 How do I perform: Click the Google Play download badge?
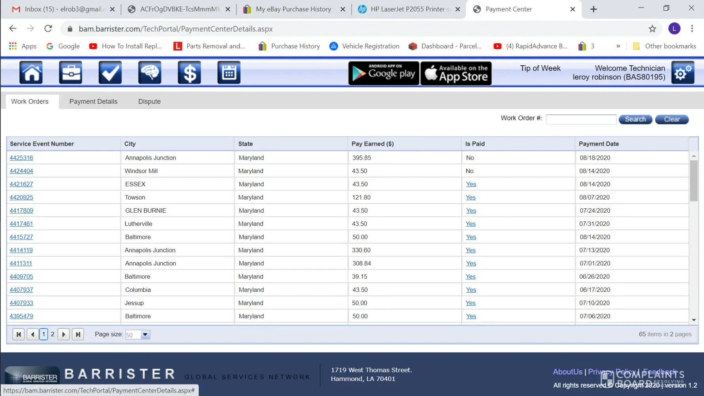[383, 73]
